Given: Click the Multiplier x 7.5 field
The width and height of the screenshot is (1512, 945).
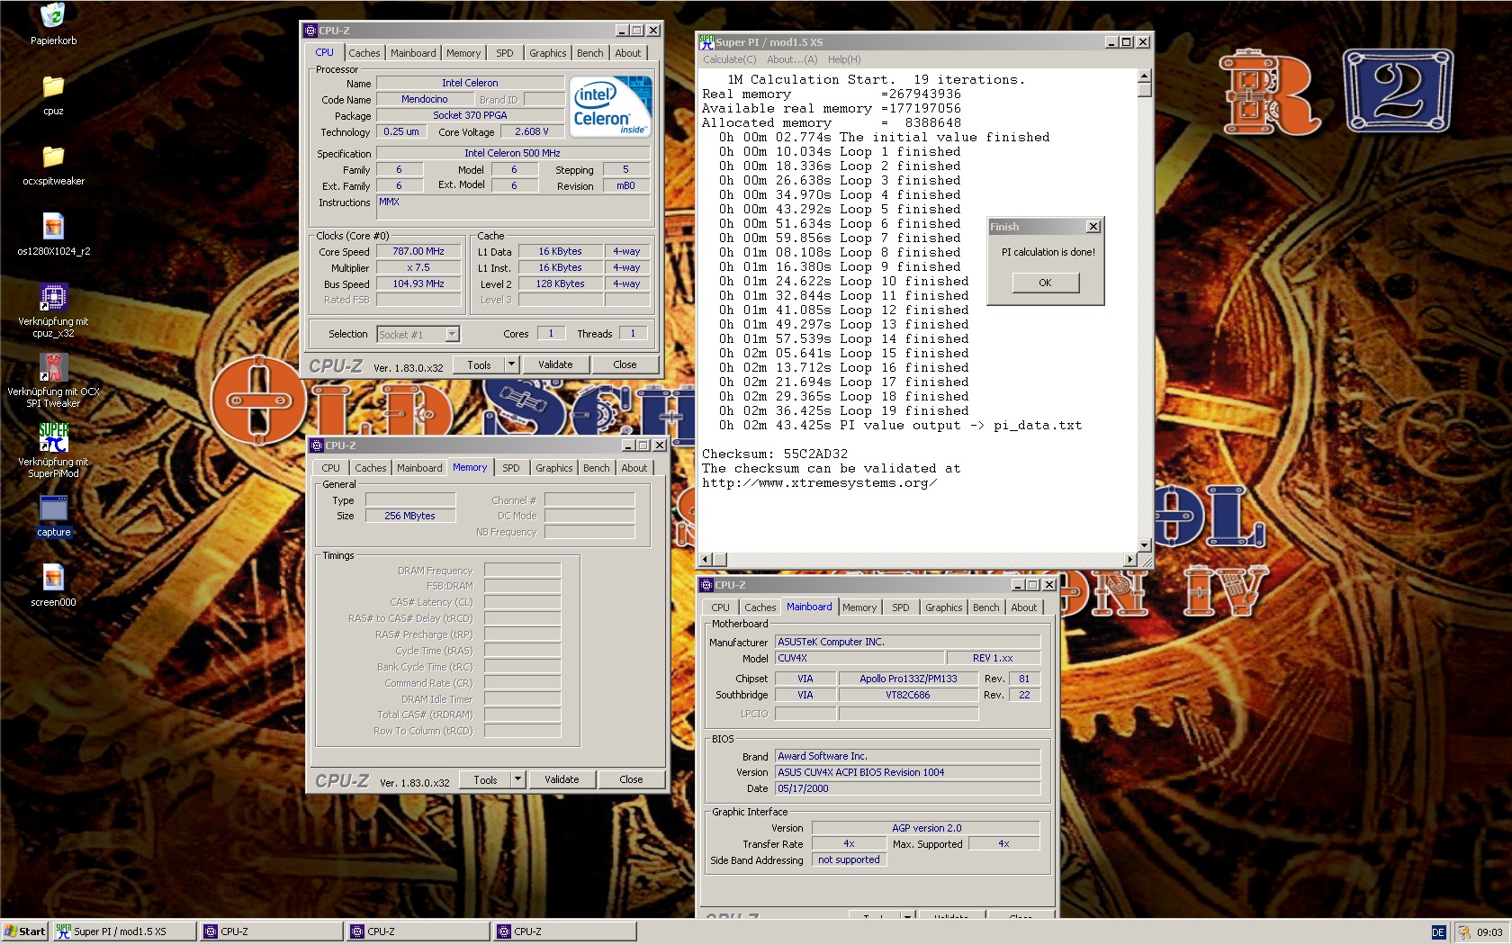Looking at the screenshot, I should coord(418,268).
